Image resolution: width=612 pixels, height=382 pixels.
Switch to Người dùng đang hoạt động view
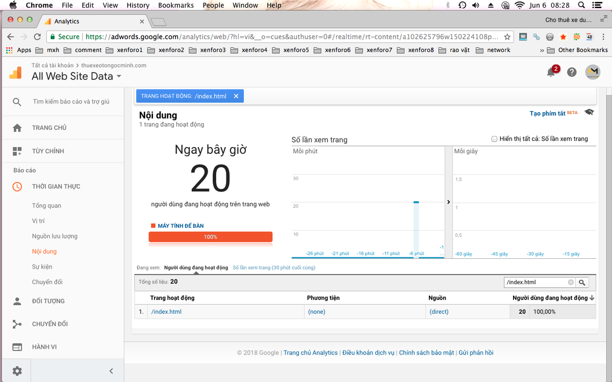pos(196,267)
